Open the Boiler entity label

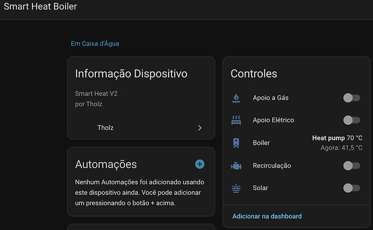(261, 143)
